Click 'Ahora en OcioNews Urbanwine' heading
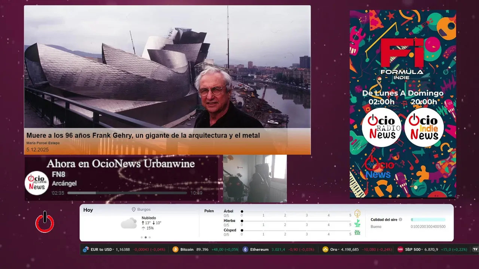This screenshot has width=479, height=269. coord(120,164)
